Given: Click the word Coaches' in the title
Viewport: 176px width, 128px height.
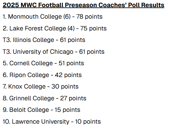Looking at the screenshot, I should tap(112, 5).
